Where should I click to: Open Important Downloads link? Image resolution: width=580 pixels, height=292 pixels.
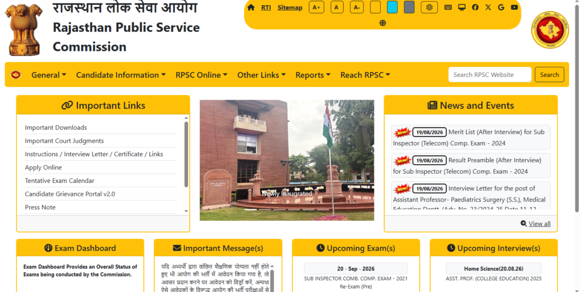(56, 127)
